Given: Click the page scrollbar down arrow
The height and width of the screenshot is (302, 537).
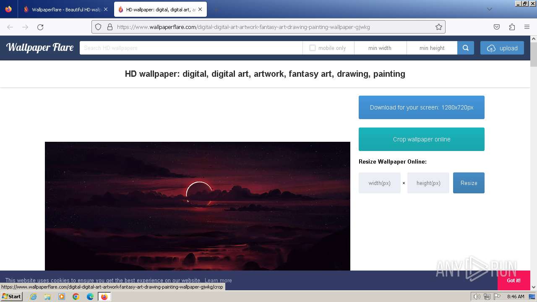Looking at the screenshot, I should (x=534, y=287).
